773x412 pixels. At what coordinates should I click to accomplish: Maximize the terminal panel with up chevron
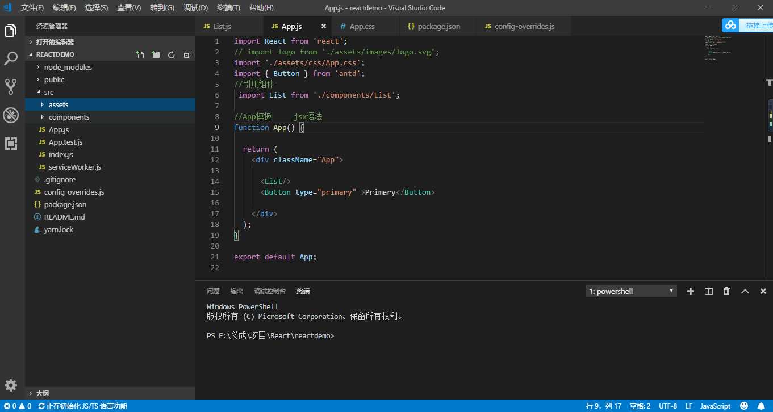tap(745, 291)
